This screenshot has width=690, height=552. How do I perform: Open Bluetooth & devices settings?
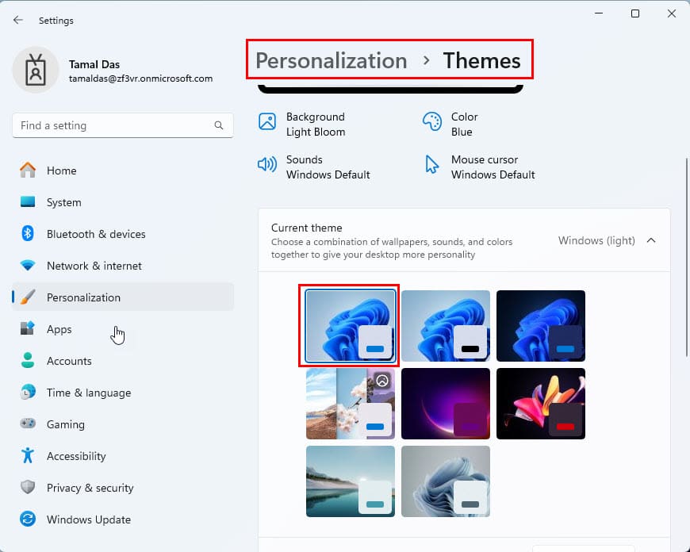pos(123,234)
